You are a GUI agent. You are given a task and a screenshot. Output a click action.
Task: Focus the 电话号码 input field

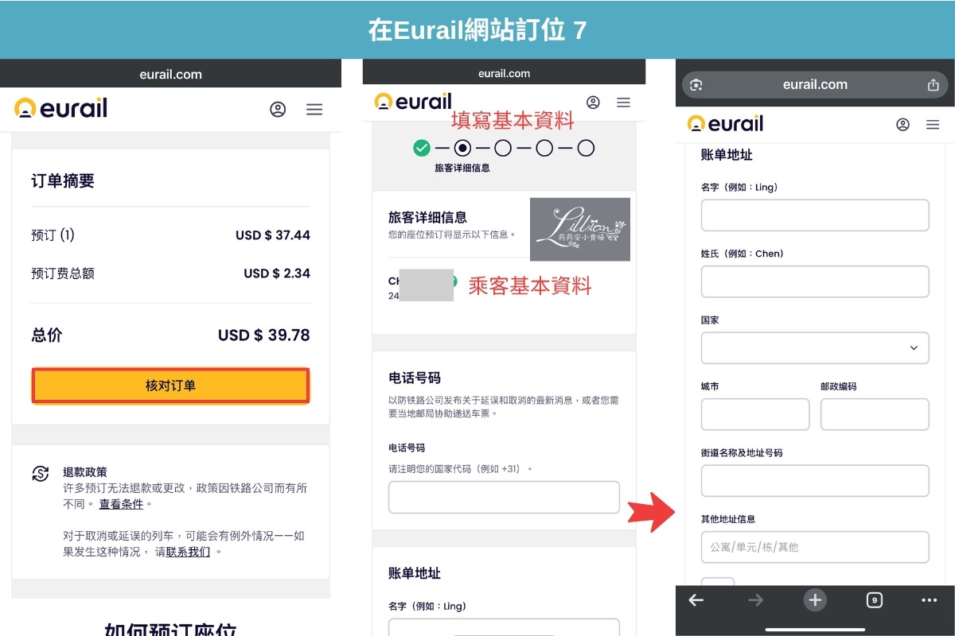504,498
